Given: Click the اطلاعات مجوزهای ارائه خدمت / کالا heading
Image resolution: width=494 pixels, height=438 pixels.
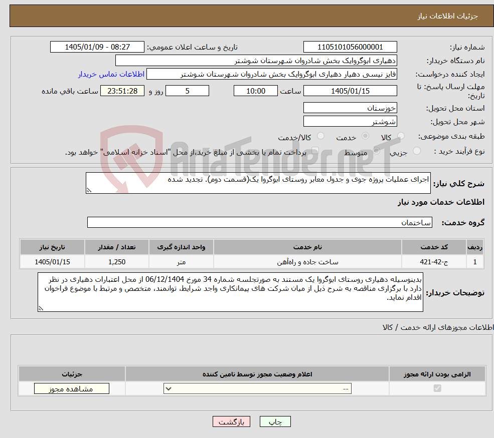Looking at the screenshot, I should coord(438,327).
